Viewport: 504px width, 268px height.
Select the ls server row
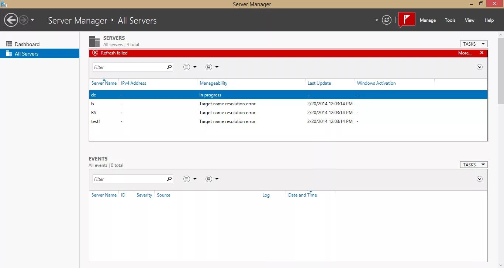[x=288, y=104]
